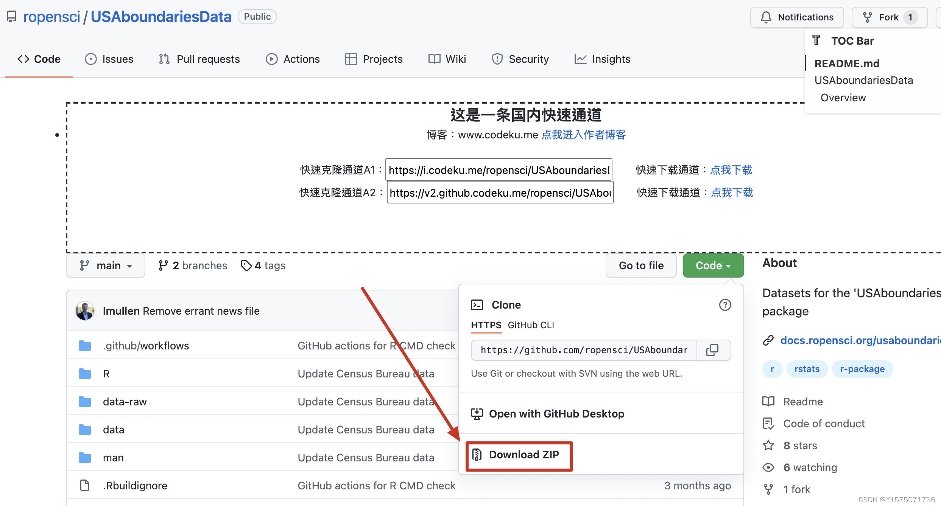Click the 快速克隆通道A2 URL field
Viewport: 941px width, 506px height.
pos(500,192)
